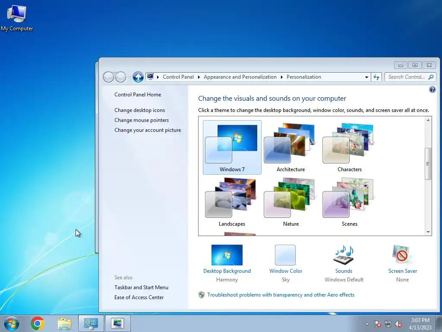
Task: Switch to Control Panel taskbar button
Action: point(91,323)
